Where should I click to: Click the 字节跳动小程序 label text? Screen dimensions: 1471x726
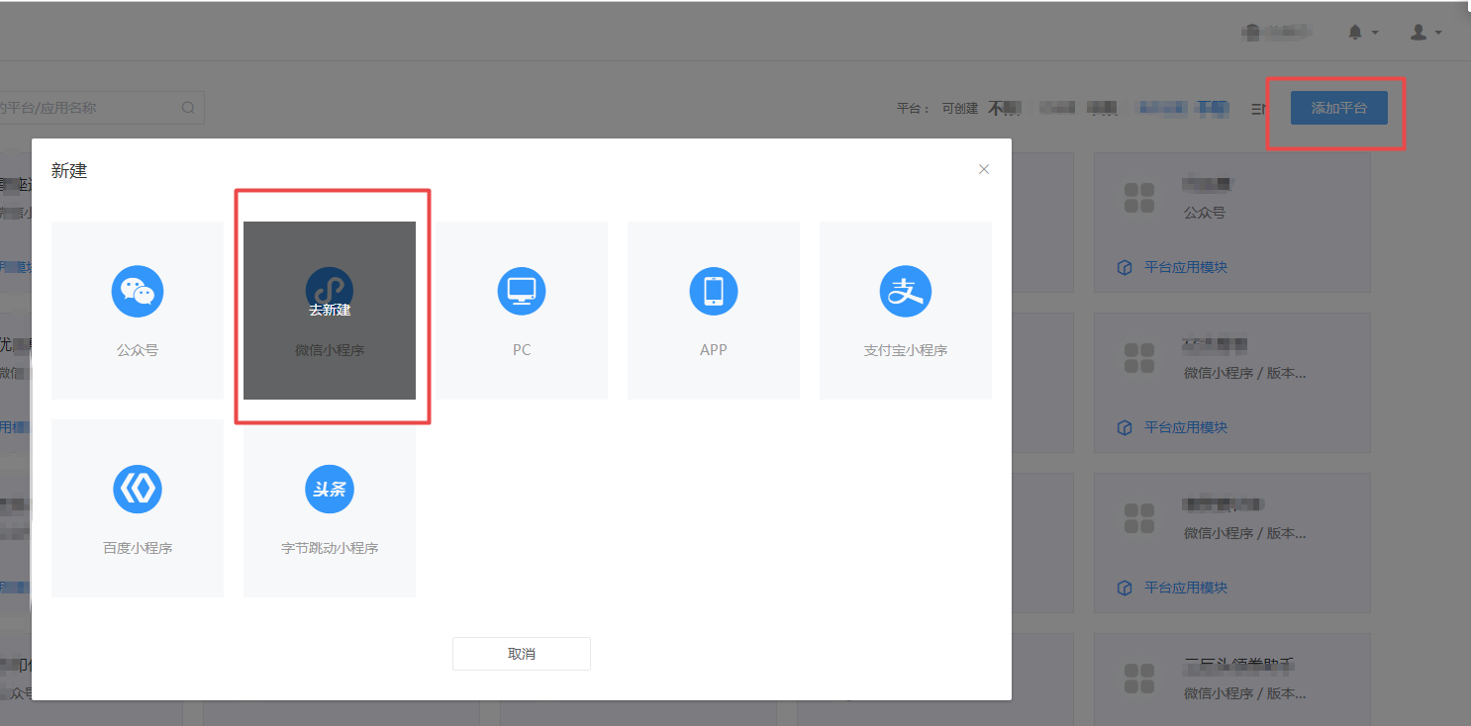click(330, 548)
